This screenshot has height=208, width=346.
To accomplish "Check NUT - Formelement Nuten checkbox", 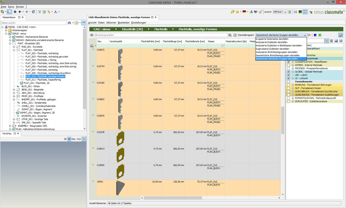I will pyautogui.click(x=289, y=88).
